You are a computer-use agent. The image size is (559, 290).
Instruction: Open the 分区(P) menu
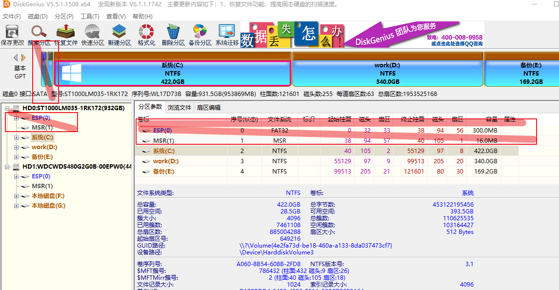tap(64, 17)
